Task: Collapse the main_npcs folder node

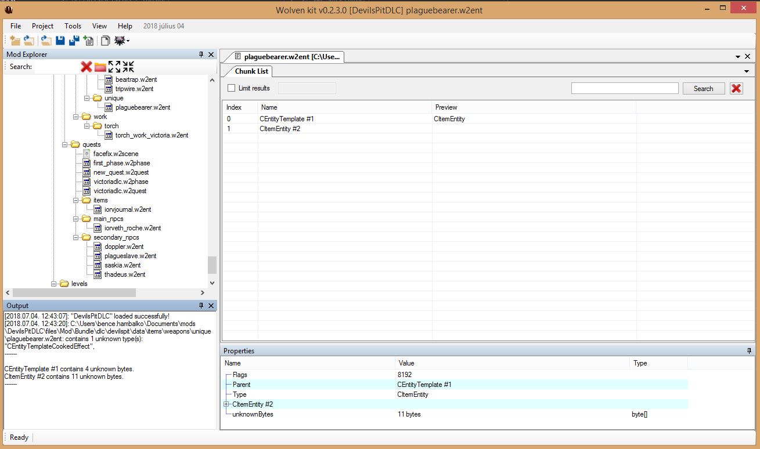Action: coord(76,219)
